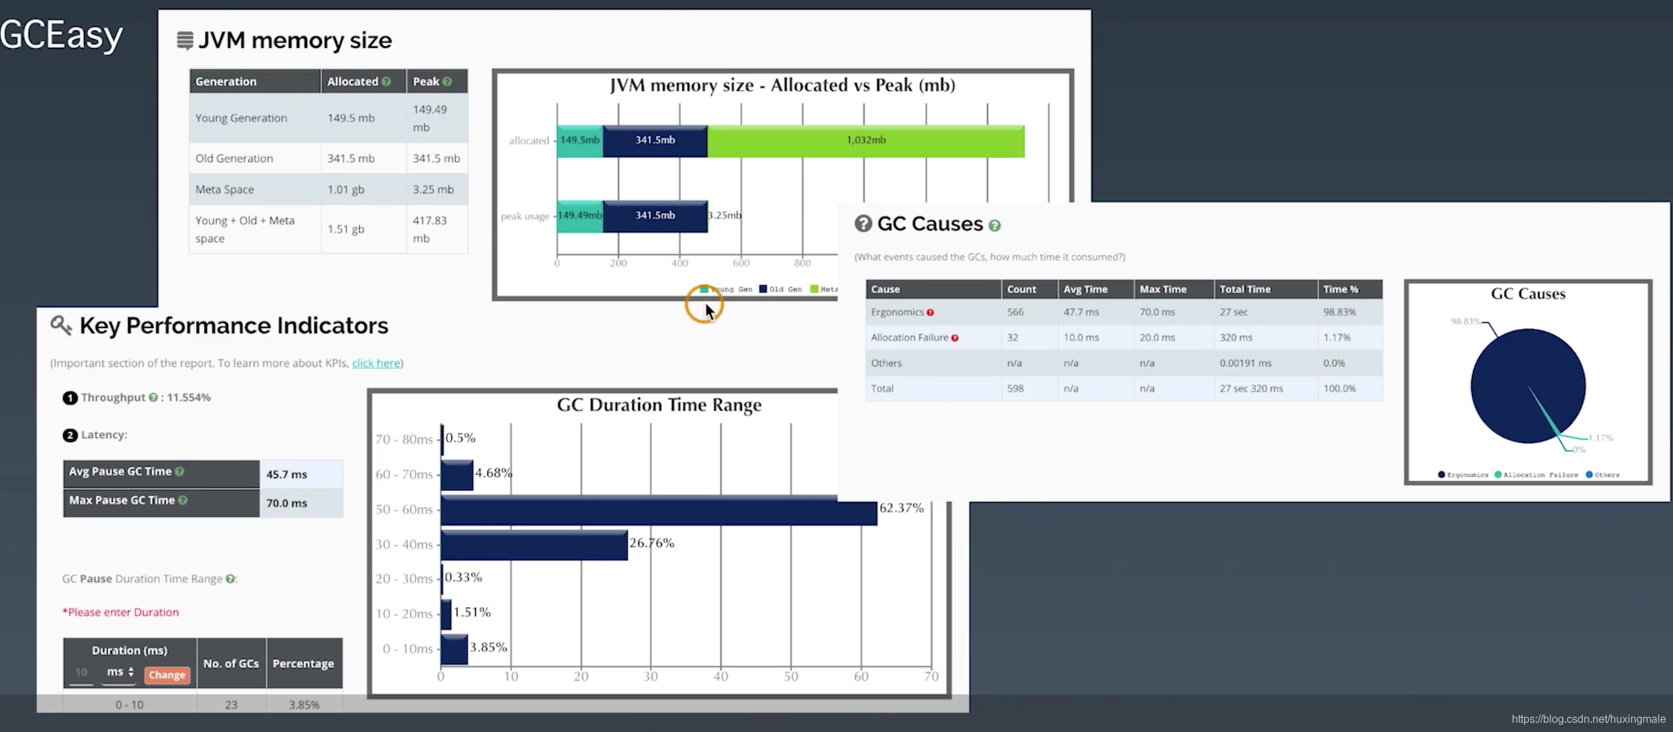
Task: Click the '*Please enter Duration' warning text
Action: (x=120, y=612)
